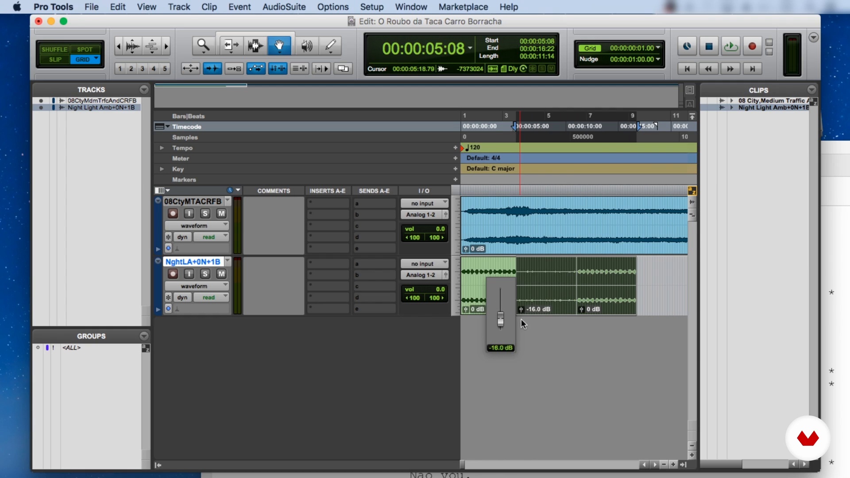Mute the NghtLA+0N+1B track
The height and width of the screenshot is (478, 850).
click(221, 274)
